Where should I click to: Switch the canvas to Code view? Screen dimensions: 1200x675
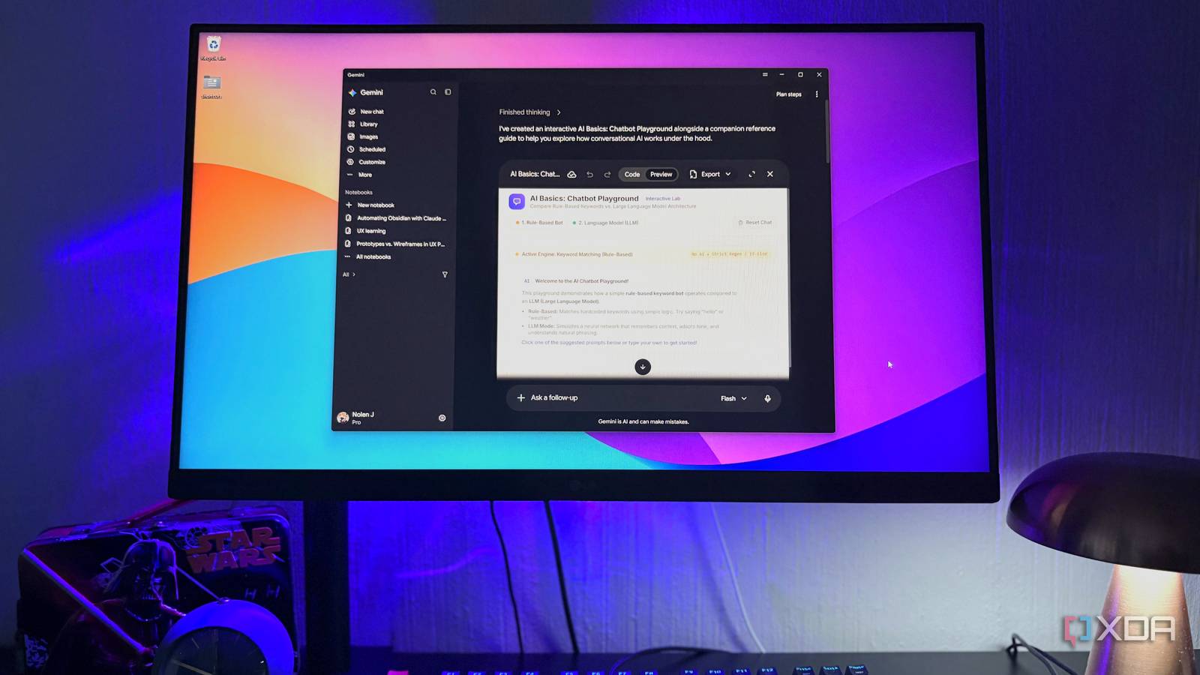(632, 174)
